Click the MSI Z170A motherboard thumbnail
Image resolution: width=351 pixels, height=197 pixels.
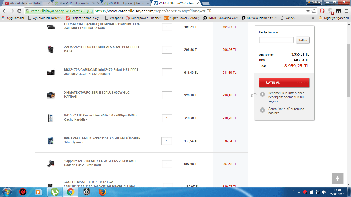click(51, 72)
